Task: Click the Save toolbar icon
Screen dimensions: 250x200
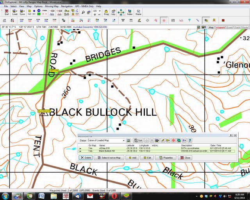Action: tap(22, 12)
